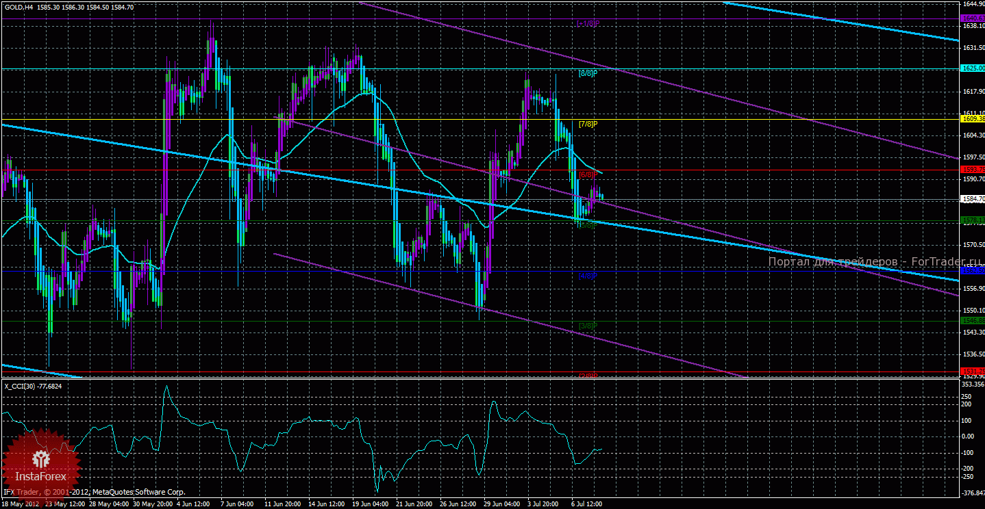Click the cyan [8/8]P level label
The image size is (985, 509).
588,73
